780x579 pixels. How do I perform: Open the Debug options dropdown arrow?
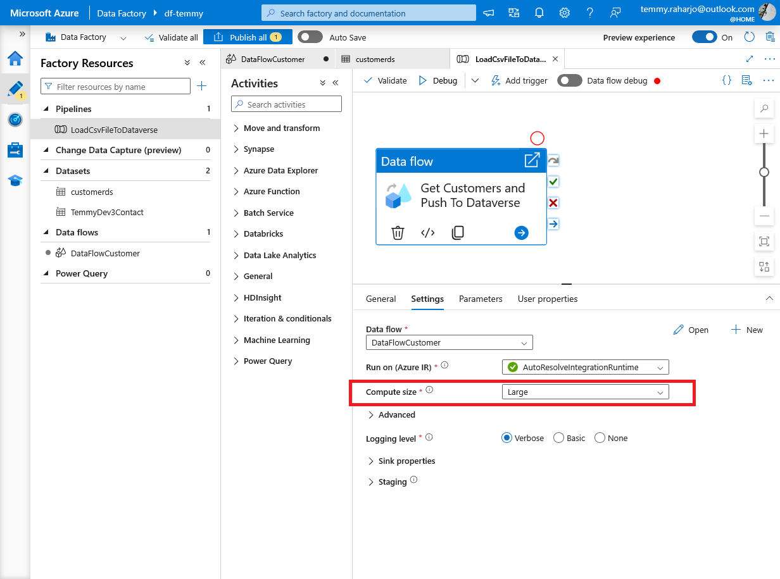click(x=475, y=80)
